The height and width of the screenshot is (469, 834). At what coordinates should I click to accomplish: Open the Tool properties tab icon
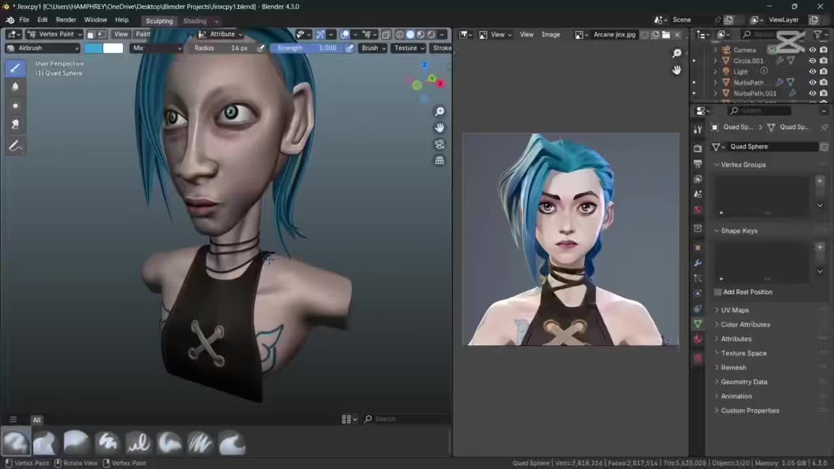pyautogui.click(x=698, y=130)
